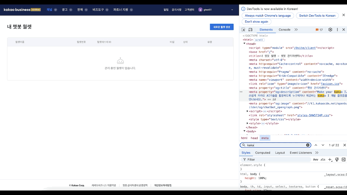Click the empty wallet robot icon
Screen dimensions: 347x195
point(120,61)
